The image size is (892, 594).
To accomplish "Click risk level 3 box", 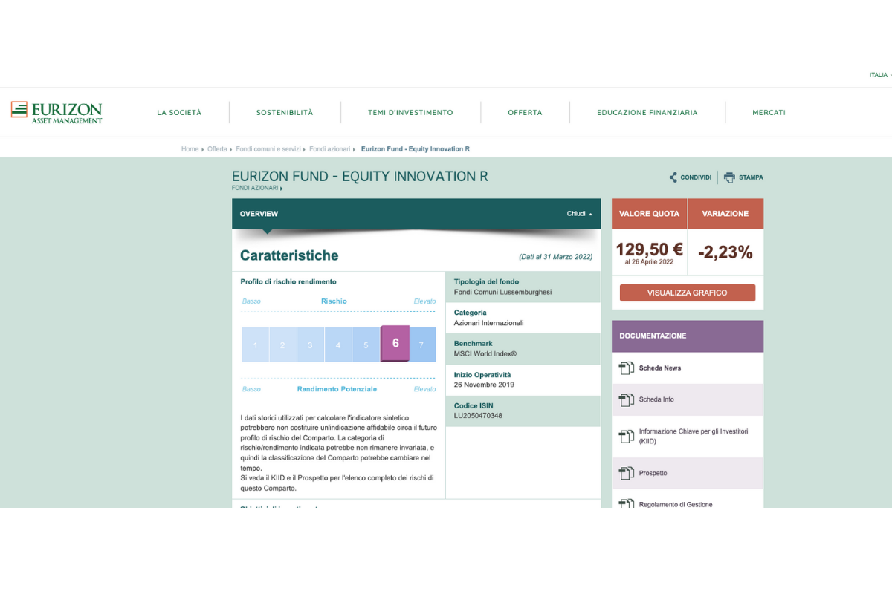I will (x=310, y=345).
